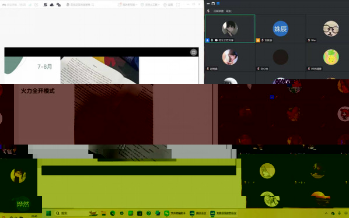Click the 7-8月 slide text
Viewport: 349px width, 218px height.
(44, 66)
